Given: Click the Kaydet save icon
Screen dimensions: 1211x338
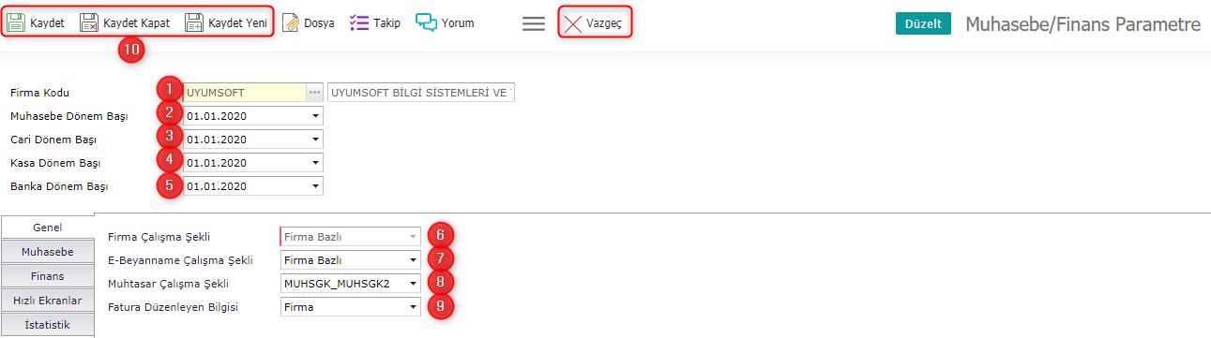Looking at the screenshot, I should click(x=16, y=22).
